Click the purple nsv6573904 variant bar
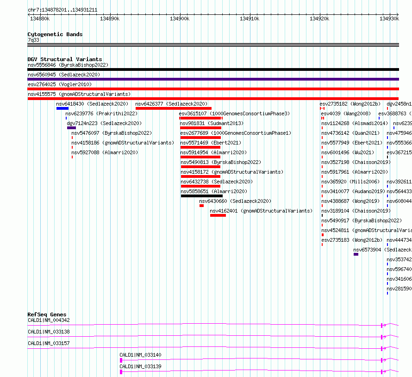The height and width of the screenshot is (377, 412). 356,254
